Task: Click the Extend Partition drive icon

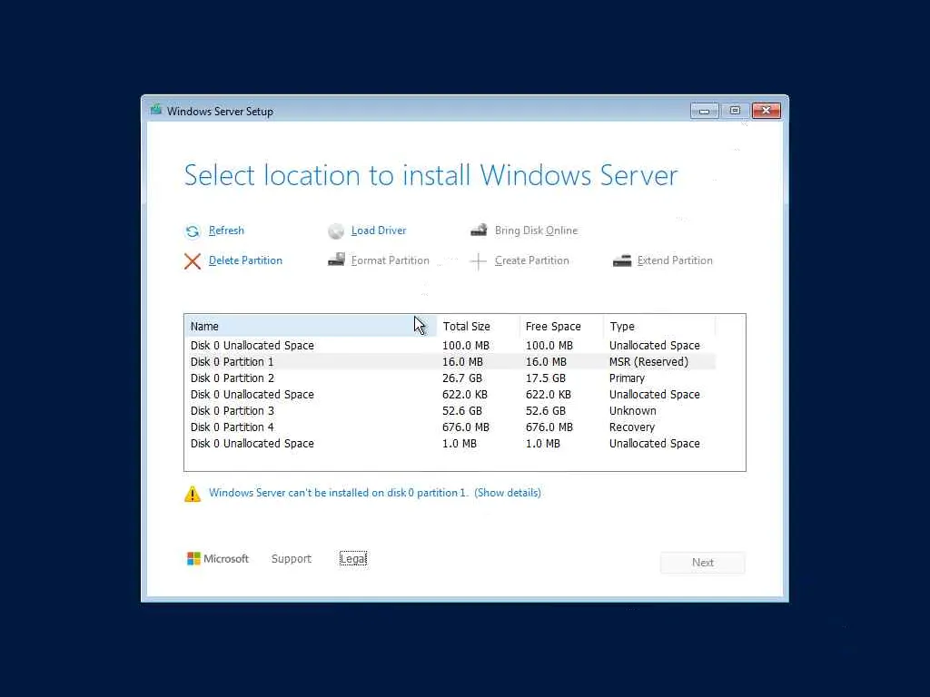Action: click(621, 260)
